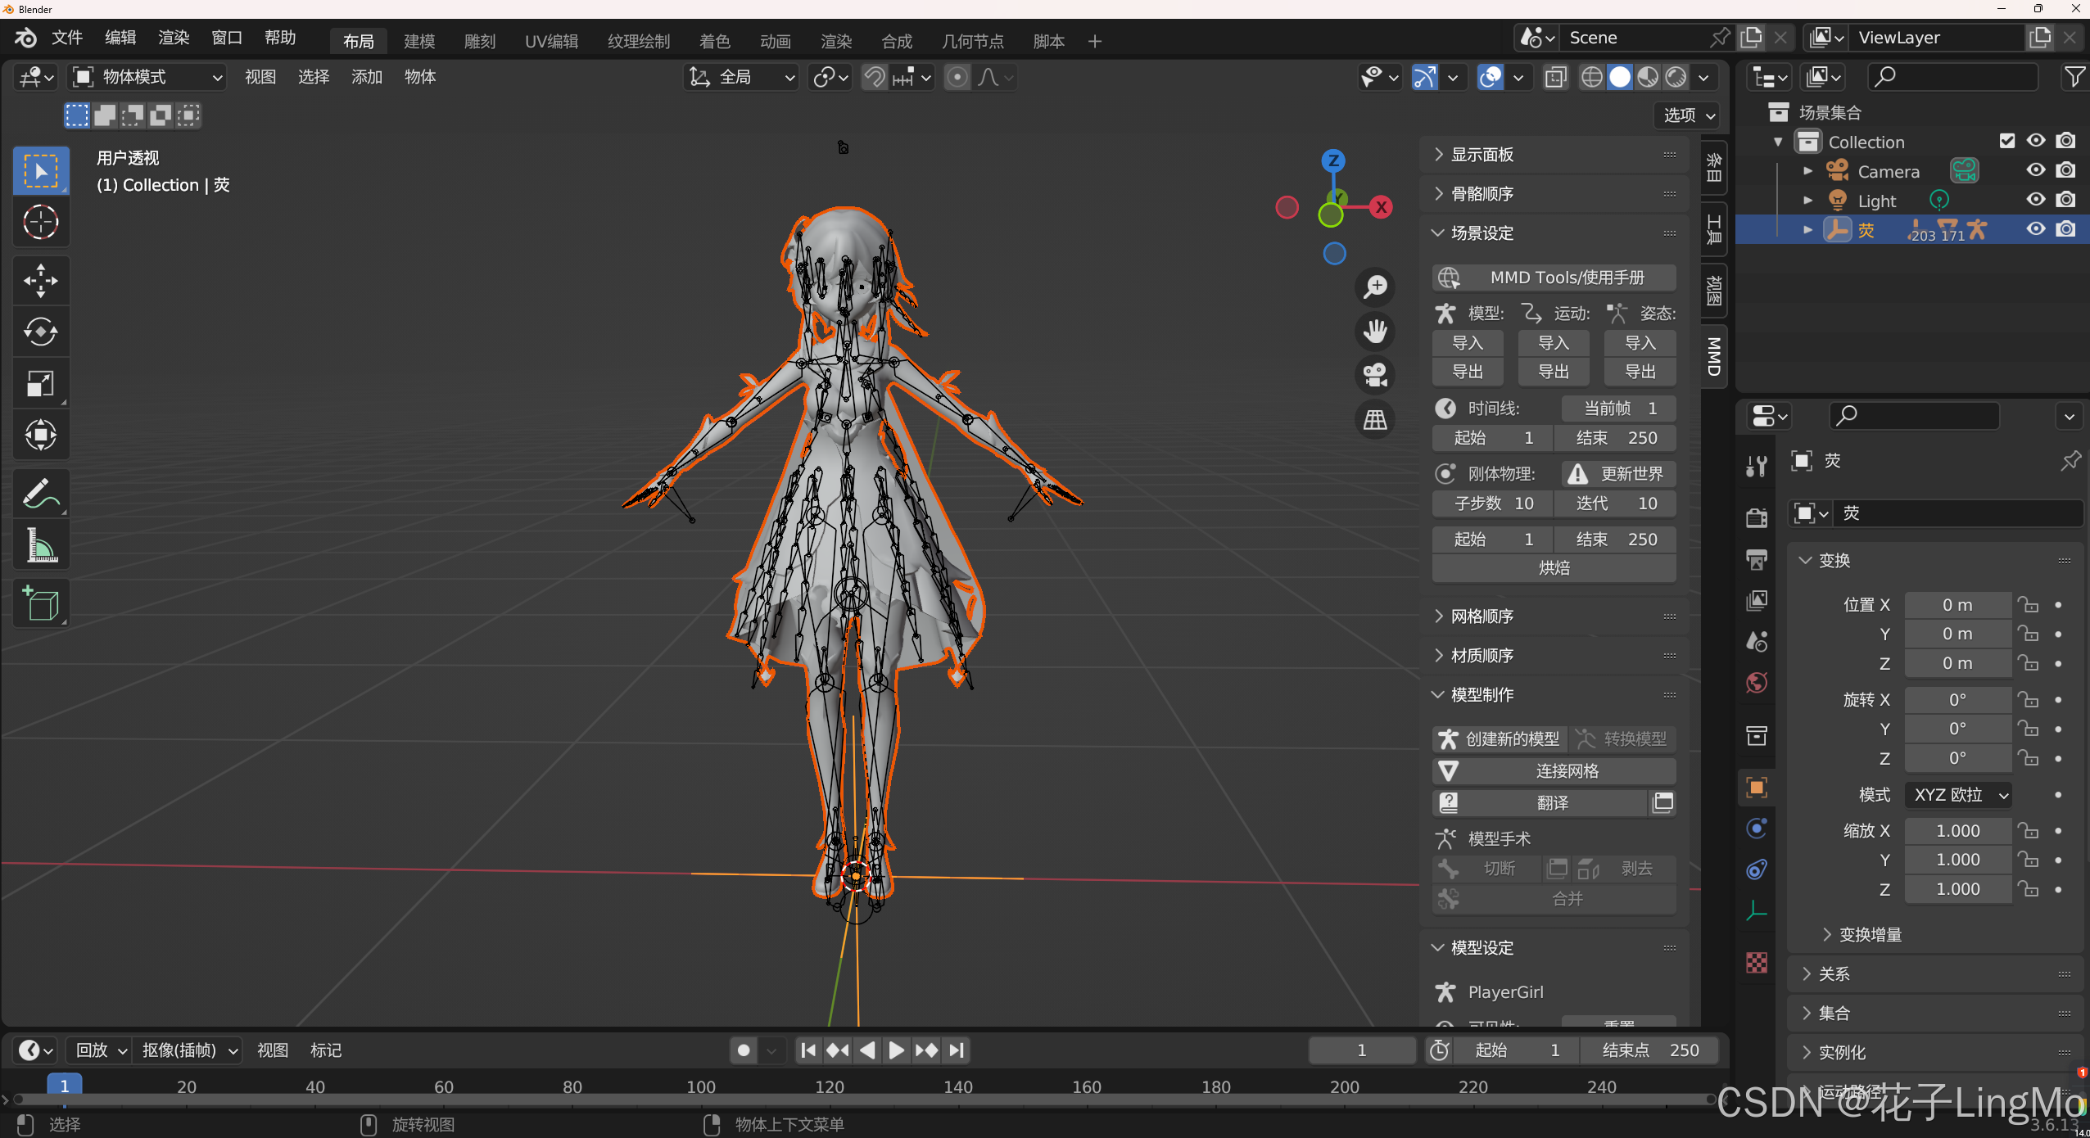Screen dimensions: 2090x1138
Task: Click the Add Cube tool
Action: coord(40,604)
